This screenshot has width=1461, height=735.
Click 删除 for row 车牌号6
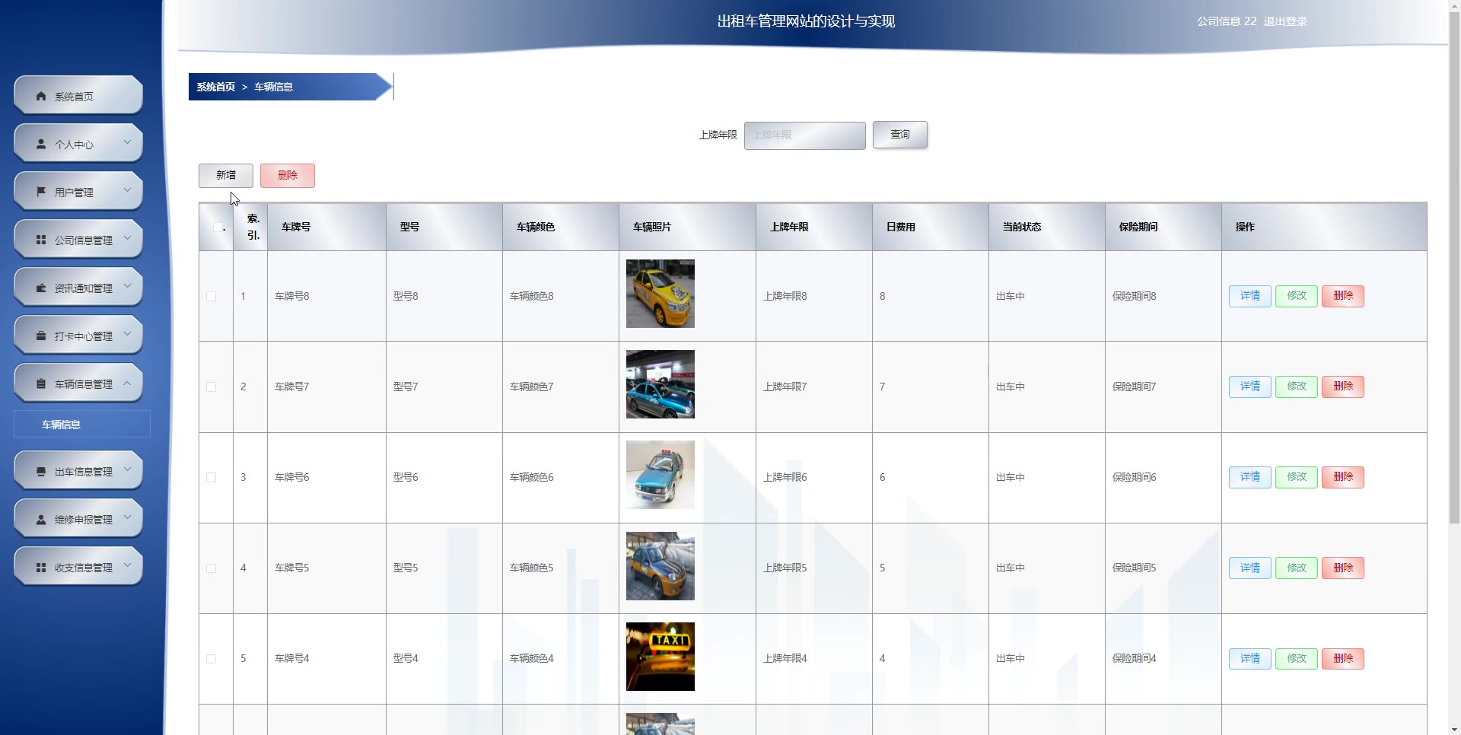click(x=1343, y=477)
